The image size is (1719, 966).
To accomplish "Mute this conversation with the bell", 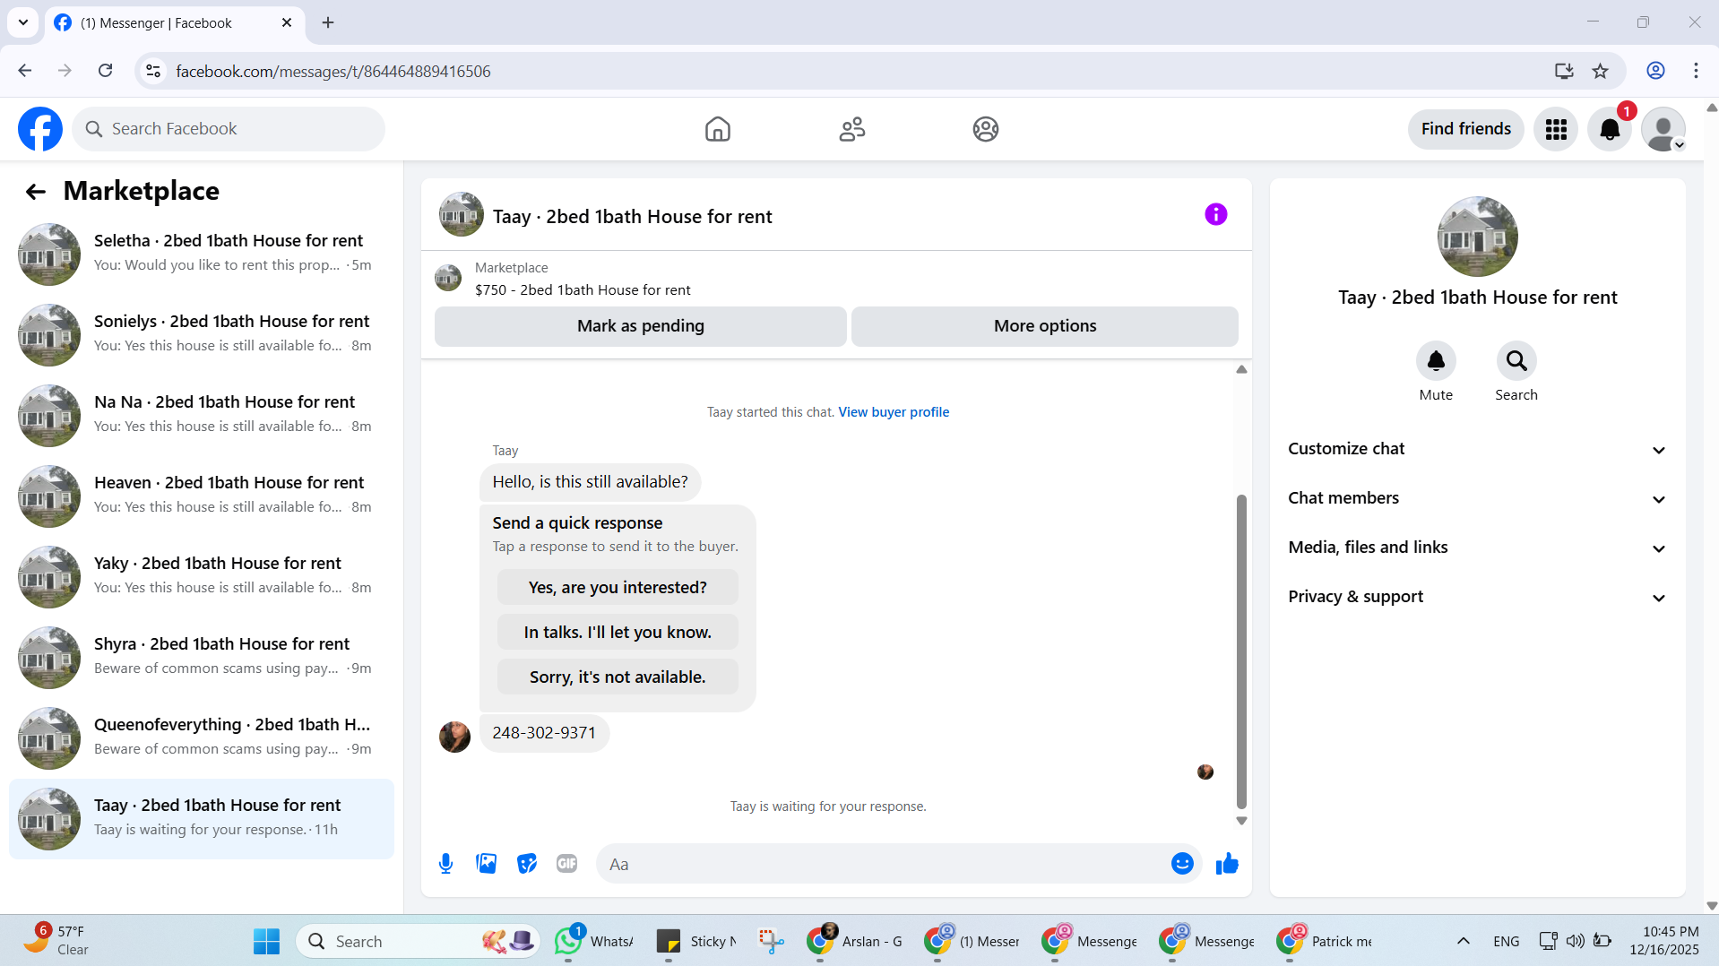I will pyautogui.click(x=1435, y=361).
